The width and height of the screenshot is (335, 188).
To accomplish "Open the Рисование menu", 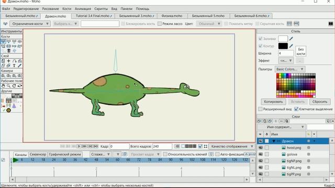I will coord(50,9).
